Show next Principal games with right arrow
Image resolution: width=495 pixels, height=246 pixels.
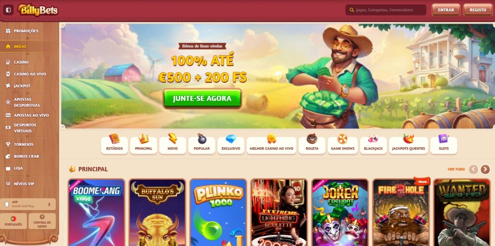click(485, 169)
